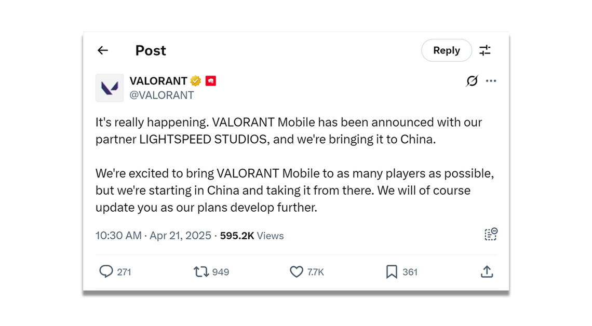The image size is (592, 326).
Task: Select the Post header label
Action: [150, 50]
